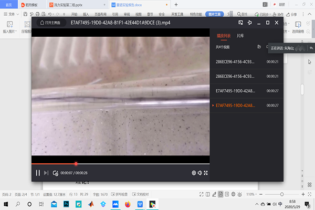
Task: Open the Windows Start menu
Action: pyautogui.click(x=5, y=204)
